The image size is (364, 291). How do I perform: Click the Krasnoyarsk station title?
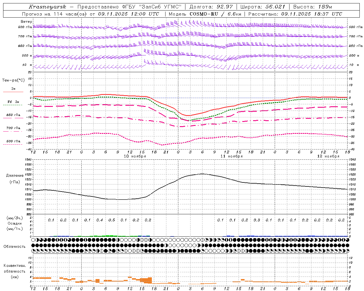click(x=47, y=7)
